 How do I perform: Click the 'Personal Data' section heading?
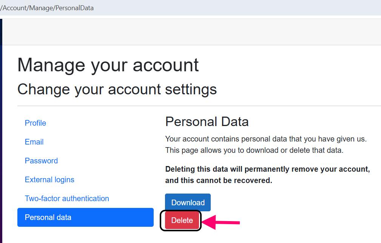[207, 121]
